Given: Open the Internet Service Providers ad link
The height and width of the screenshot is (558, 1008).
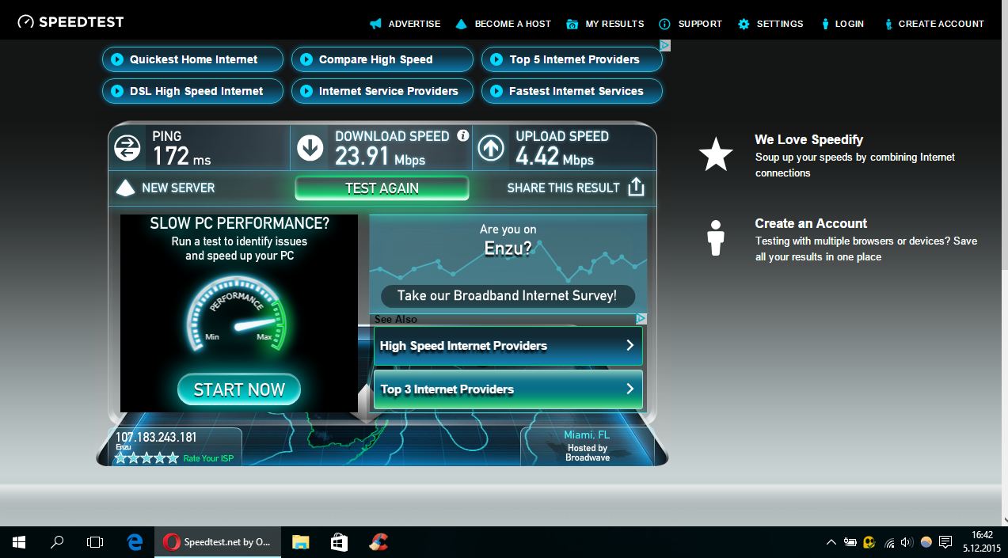Looking at the screenshot, I should coord(382,91).
